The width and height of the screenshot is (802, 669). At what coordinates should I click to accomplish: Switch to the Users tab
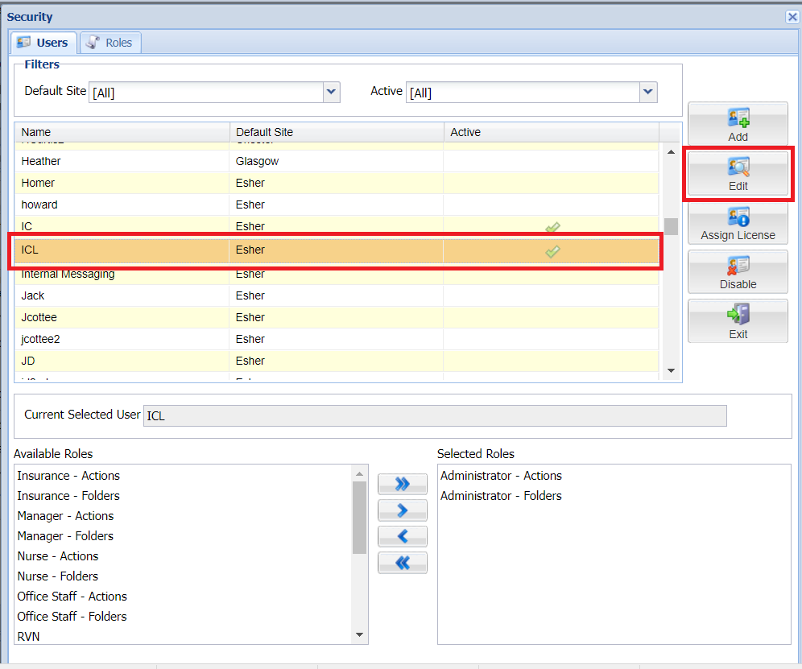tap(44, 43)
